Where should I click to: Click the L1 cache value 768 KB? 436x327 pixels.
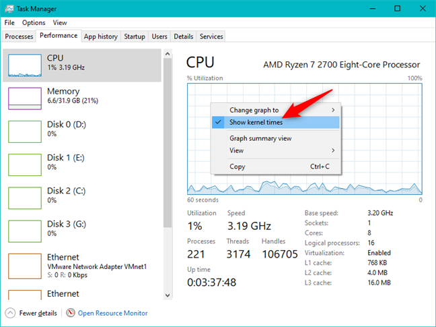tap(377, 263)
